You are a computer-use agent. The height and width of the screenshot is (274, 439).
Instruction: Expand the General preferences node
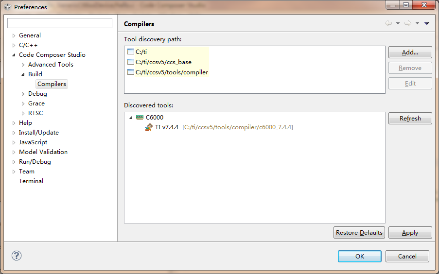pos(14,35)
